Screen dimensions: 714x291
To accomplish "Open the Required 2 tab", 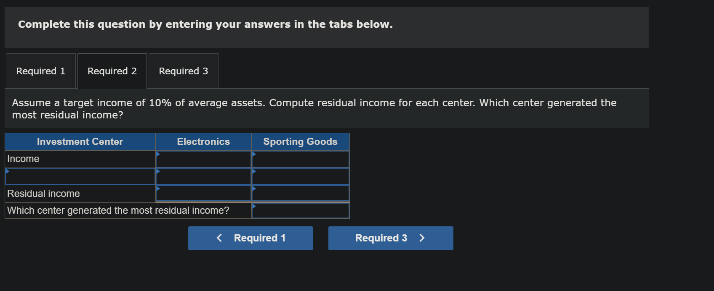I will pos(112,71).
